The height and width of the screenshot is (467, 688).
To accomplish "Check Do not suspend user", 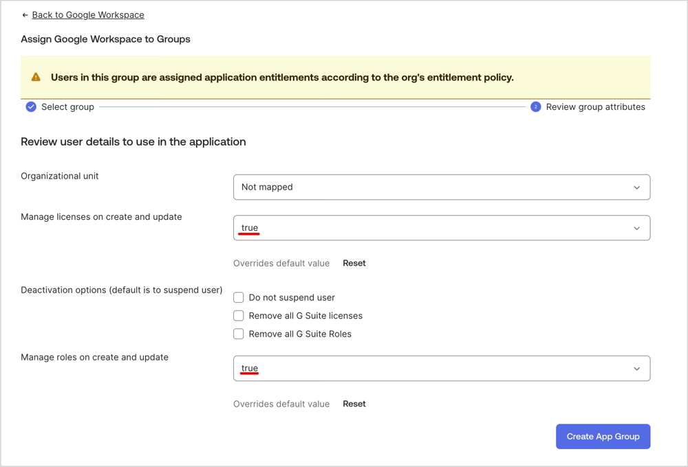I will 238,297.
